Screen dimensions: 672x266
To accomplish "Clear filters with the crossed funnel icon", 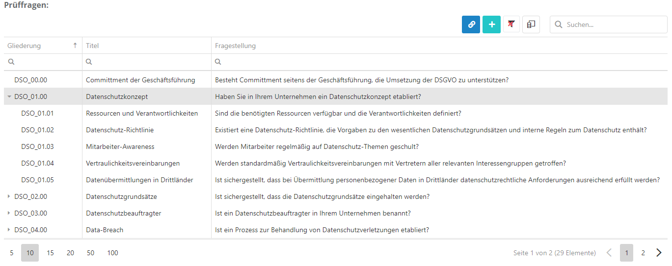I will tap(511, 24).
